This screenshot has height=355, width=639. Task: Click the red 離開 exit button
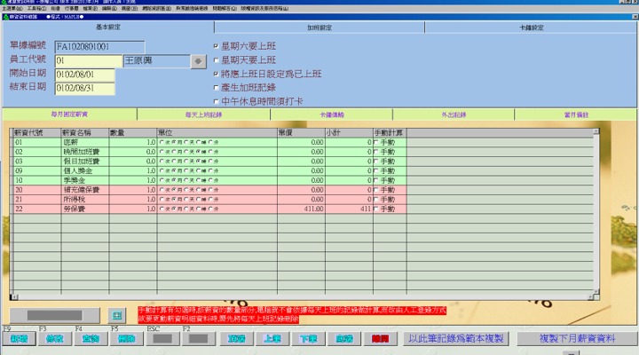click(x=380, y=339)
